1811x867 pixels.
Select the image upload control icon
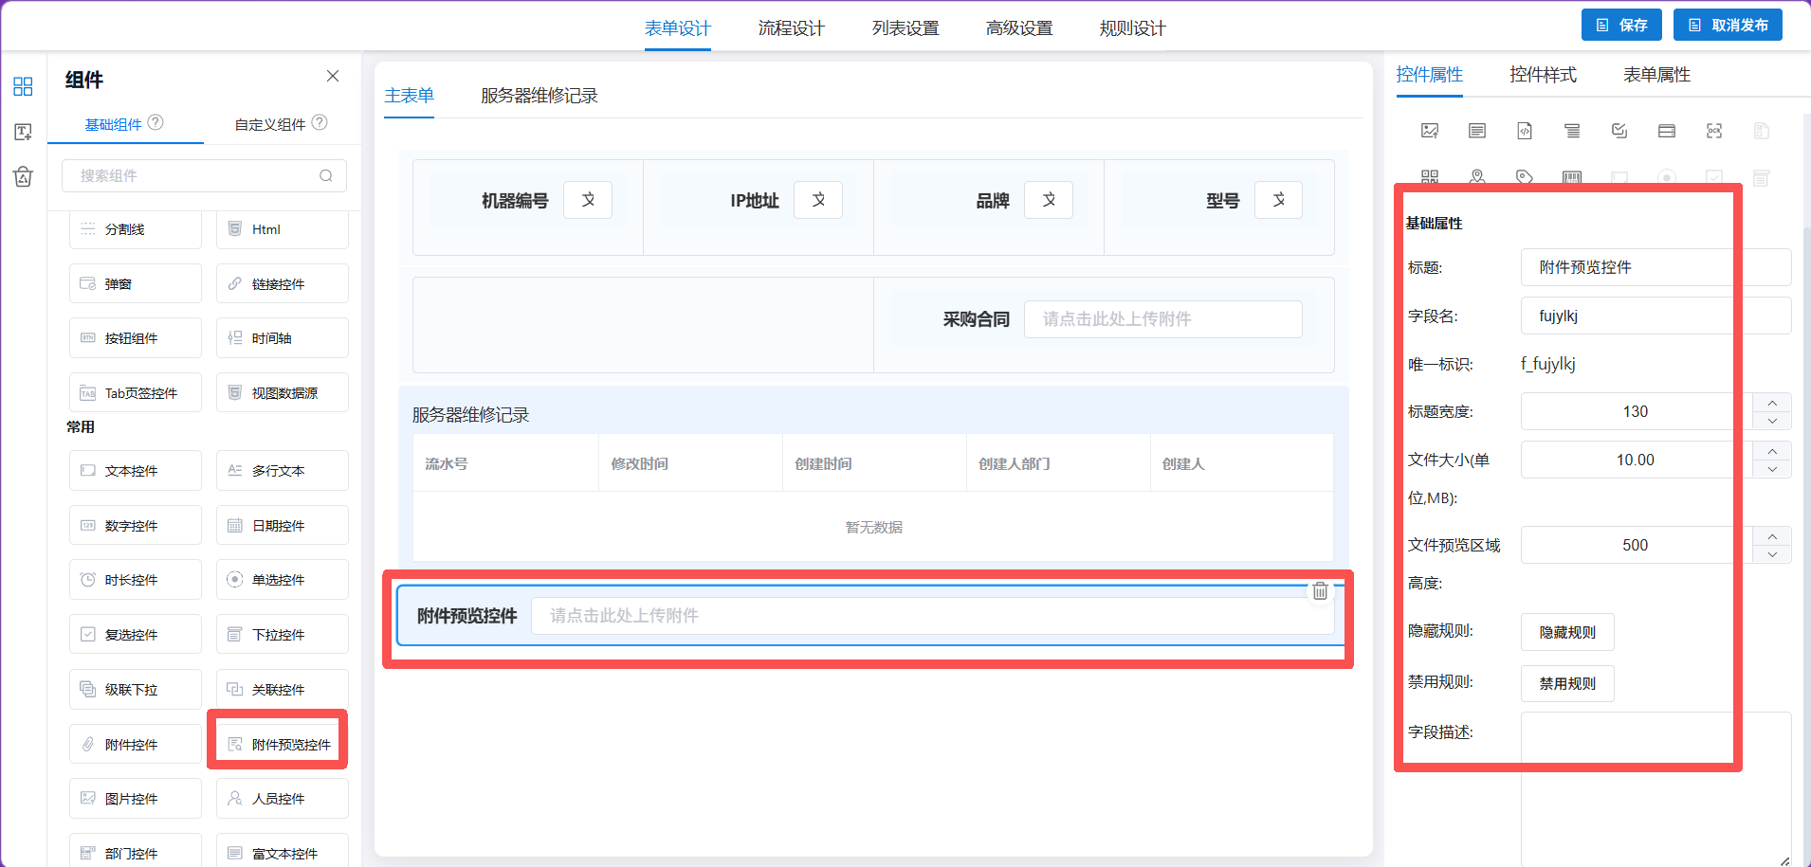pyautogui.click(x=1430, y=131)
